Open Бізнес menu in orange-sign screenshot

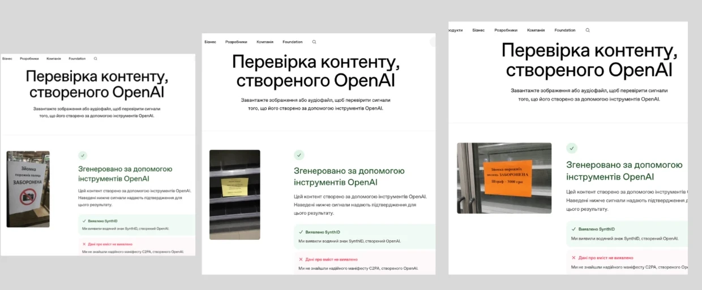478,30
